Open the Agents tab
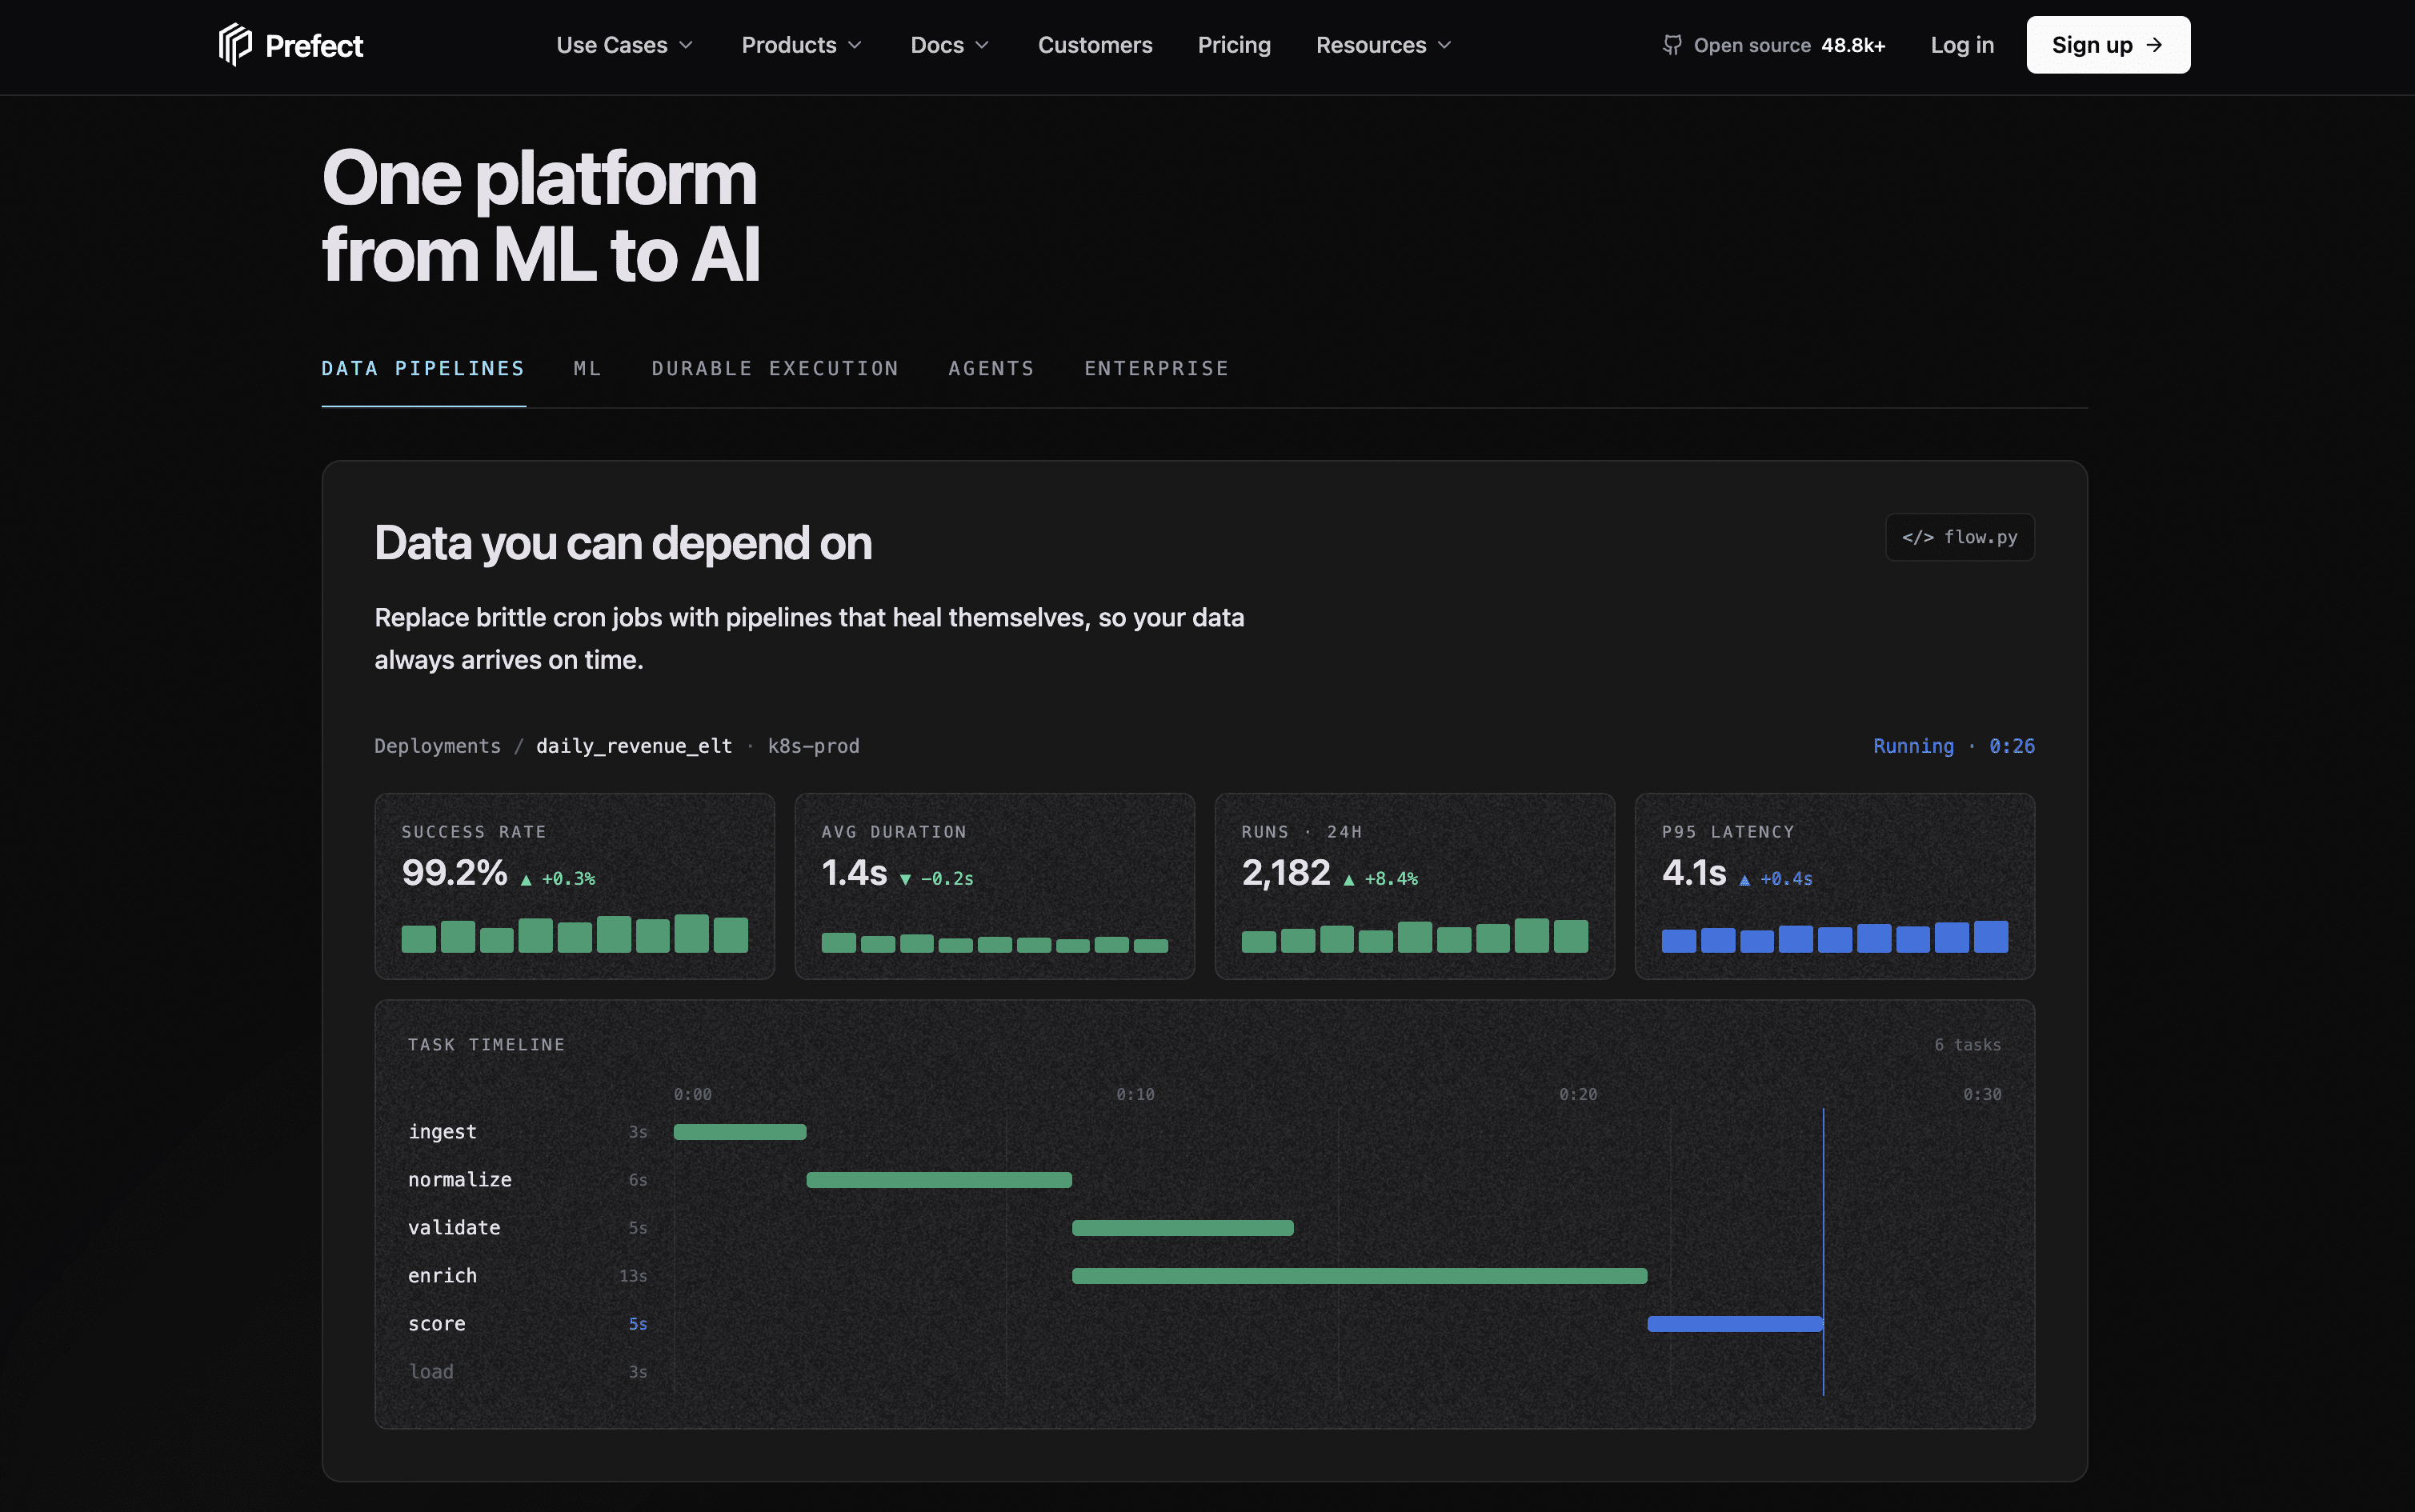 991,369
